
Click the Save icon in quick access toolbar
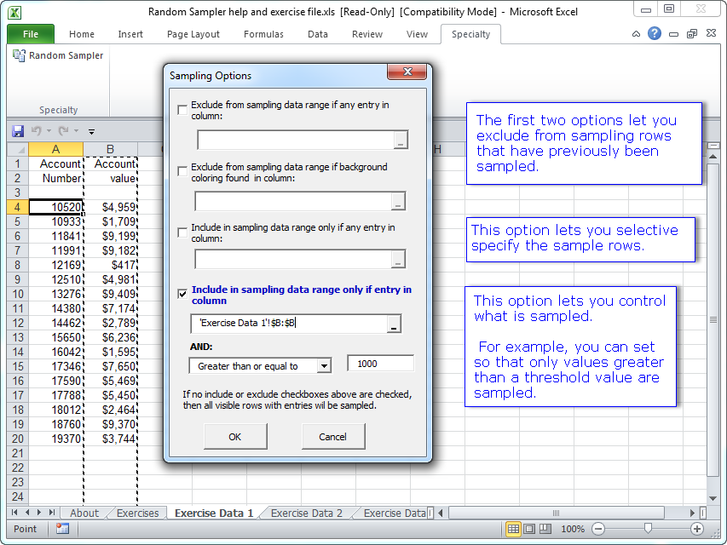pos(18,131)
